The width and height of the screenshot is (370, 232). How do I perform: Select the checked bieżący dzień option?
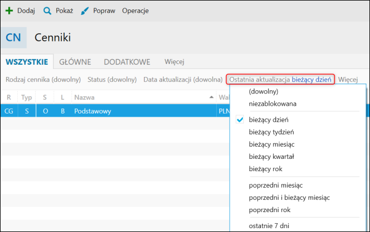coord(268,120)
